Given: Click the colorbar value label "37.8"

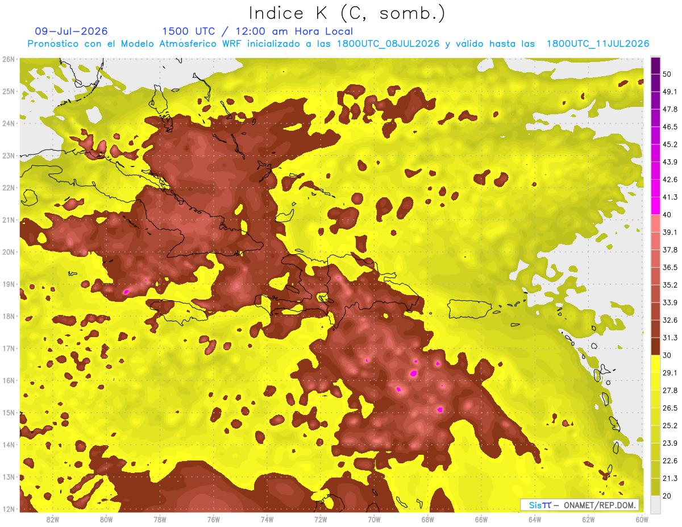Looking at the screenshot, I should click(x=670, y=250).
